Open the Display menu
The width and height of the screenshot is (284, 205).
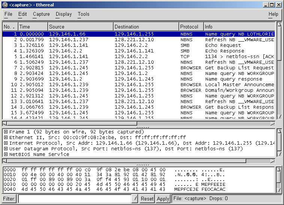coord(64,14)
